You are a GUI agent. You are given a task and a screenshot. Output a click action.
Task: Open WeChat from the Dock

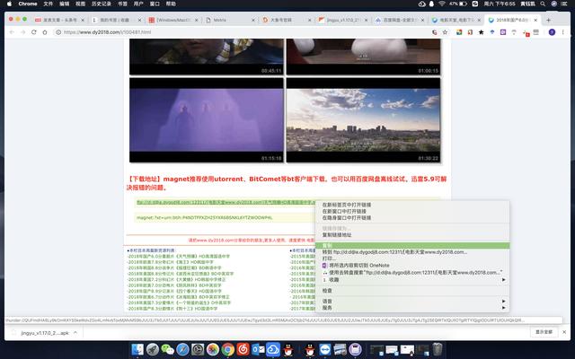pyautogui.click(x=168, y=349)
